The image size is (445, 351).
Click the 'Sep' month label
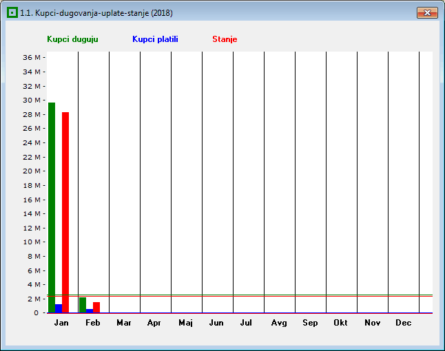(310, 323)
